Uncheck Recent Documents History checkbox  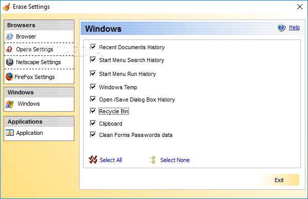93,47
